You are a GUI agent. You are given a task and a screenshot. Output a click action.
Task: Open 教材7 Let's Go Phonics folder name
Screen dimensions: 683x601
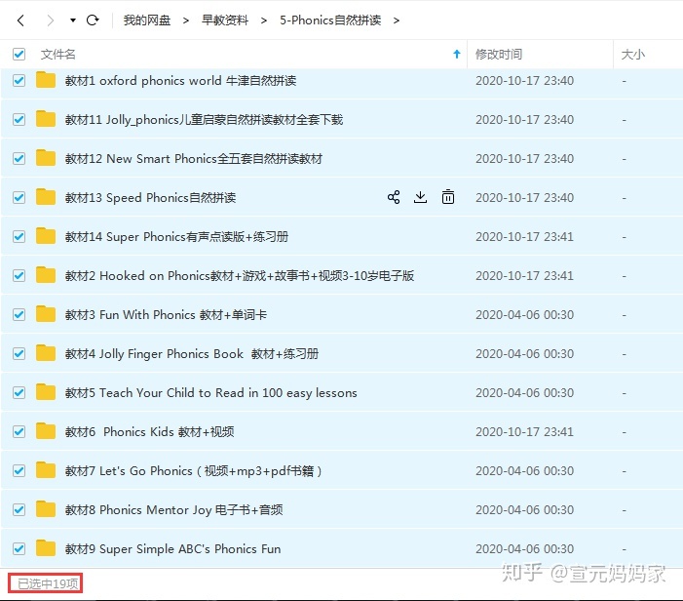(193, 471)
